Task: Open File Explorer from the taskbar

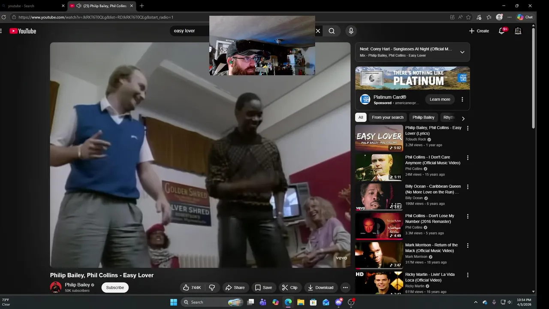Action: coord(301,302)
